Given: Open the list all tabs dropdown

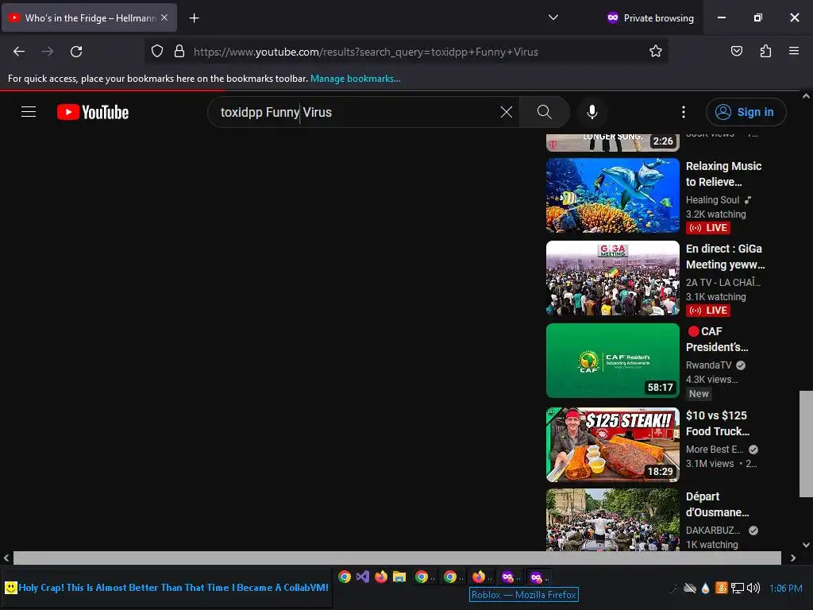Looking at the screenshot, I should (553, 17).
